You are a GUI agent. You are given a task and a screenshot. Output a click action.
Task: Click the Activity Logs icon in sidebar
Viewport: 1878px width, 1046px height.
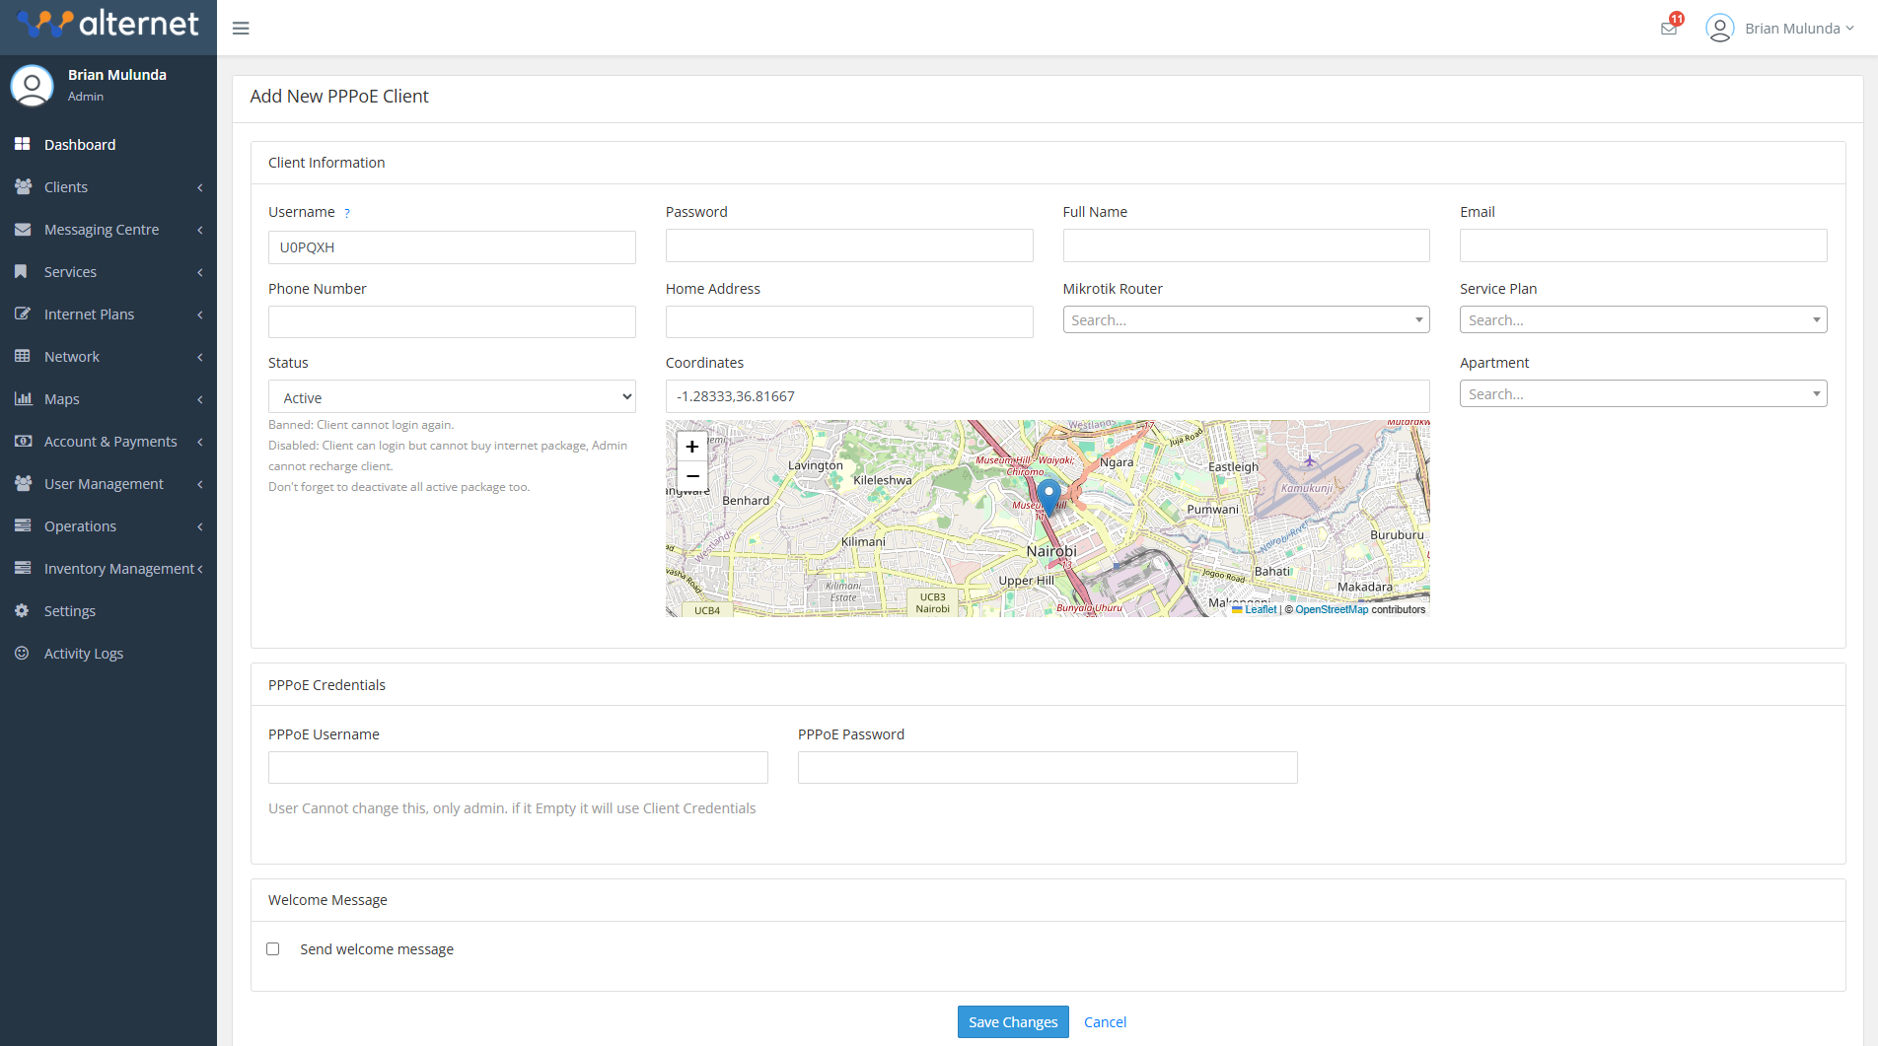point(22,654)
